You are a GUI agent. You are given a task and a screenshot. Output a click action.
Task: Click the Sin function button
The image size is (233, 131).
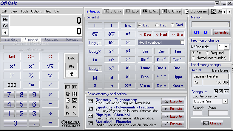(x=145, y=51)
